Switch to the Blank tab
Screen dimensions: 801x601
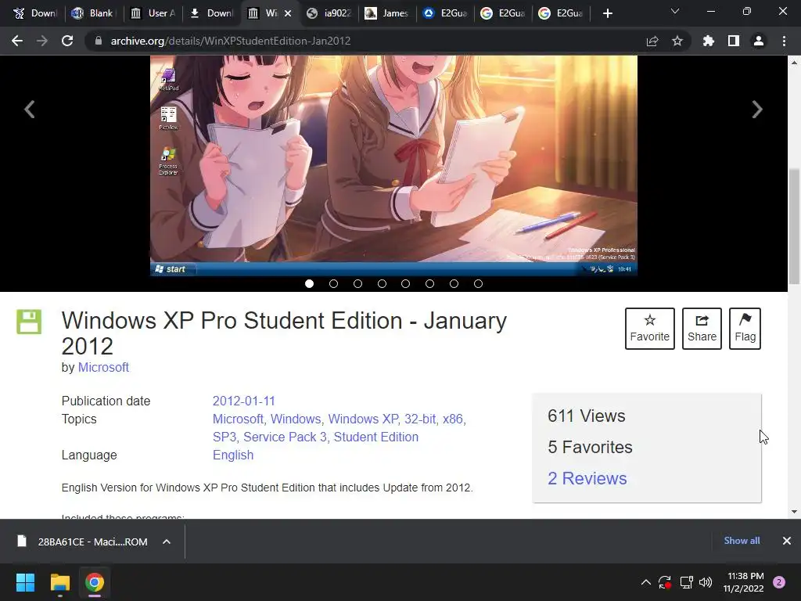(95, 13)
